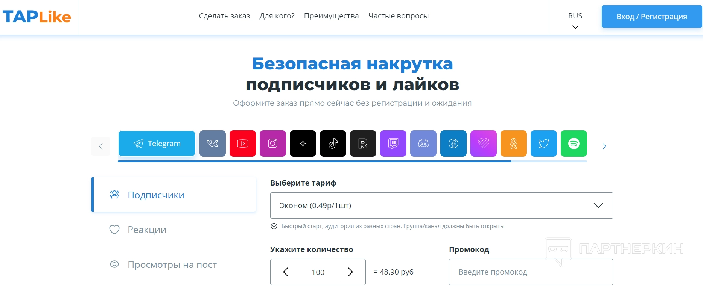
Task: Select the Rutube R icon
Action: (363, 143)
